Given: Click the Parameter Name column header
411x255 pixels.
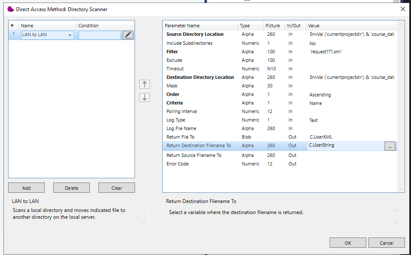Looking at the screenshot, I should (200, 26).
